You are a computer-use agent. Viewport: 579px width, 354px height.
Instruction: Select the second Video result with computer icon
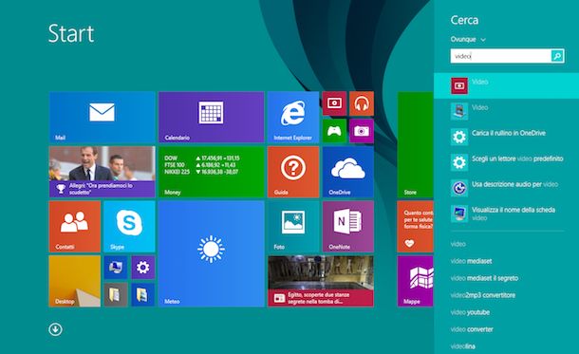[x=506, y=111]
